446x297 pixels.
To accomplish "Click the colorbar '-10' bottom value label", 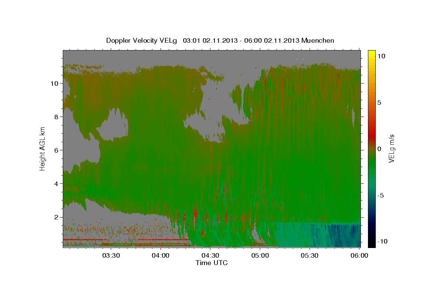I will coord(382,242).
